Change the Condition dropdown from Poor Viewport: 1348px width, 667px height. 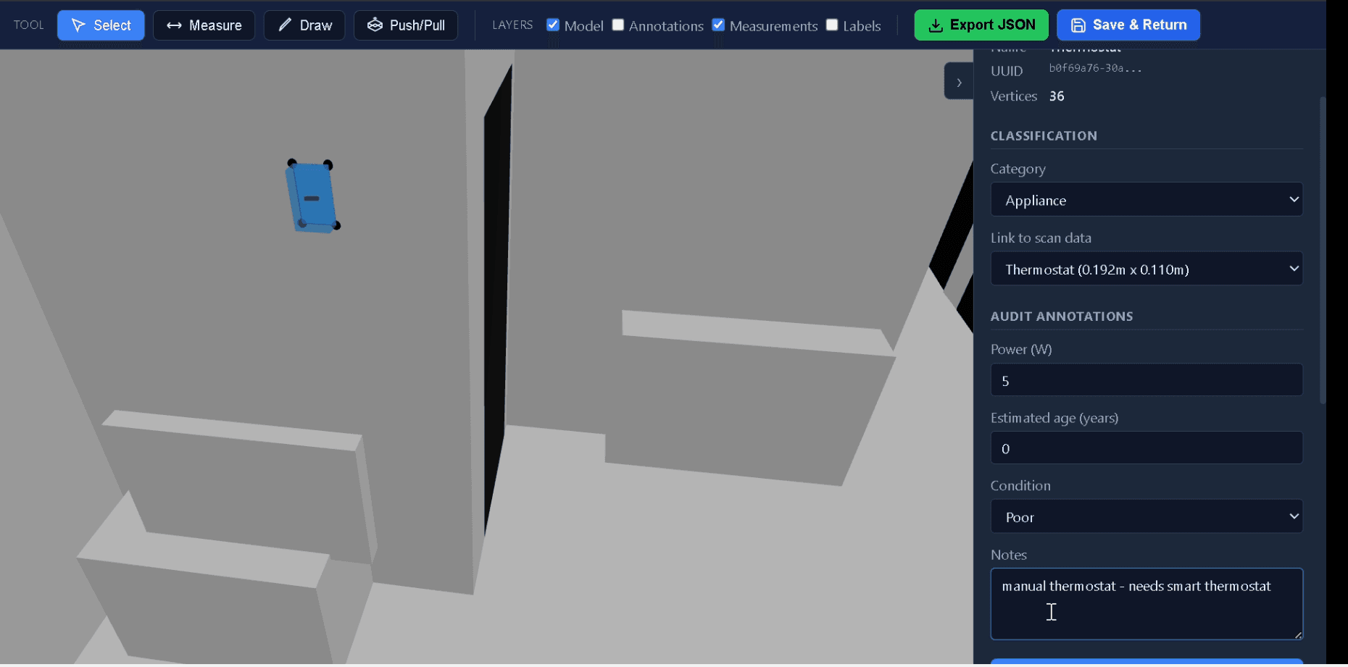click(1145, 516)
